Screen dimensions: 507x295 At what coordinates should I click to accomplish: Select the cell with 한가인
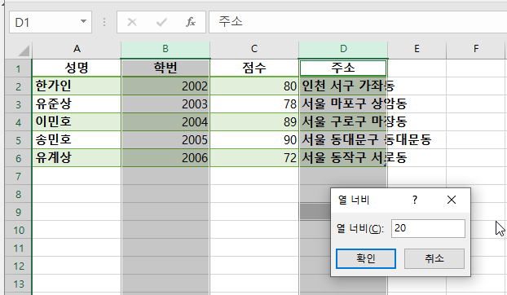click(x=77, y=86)
